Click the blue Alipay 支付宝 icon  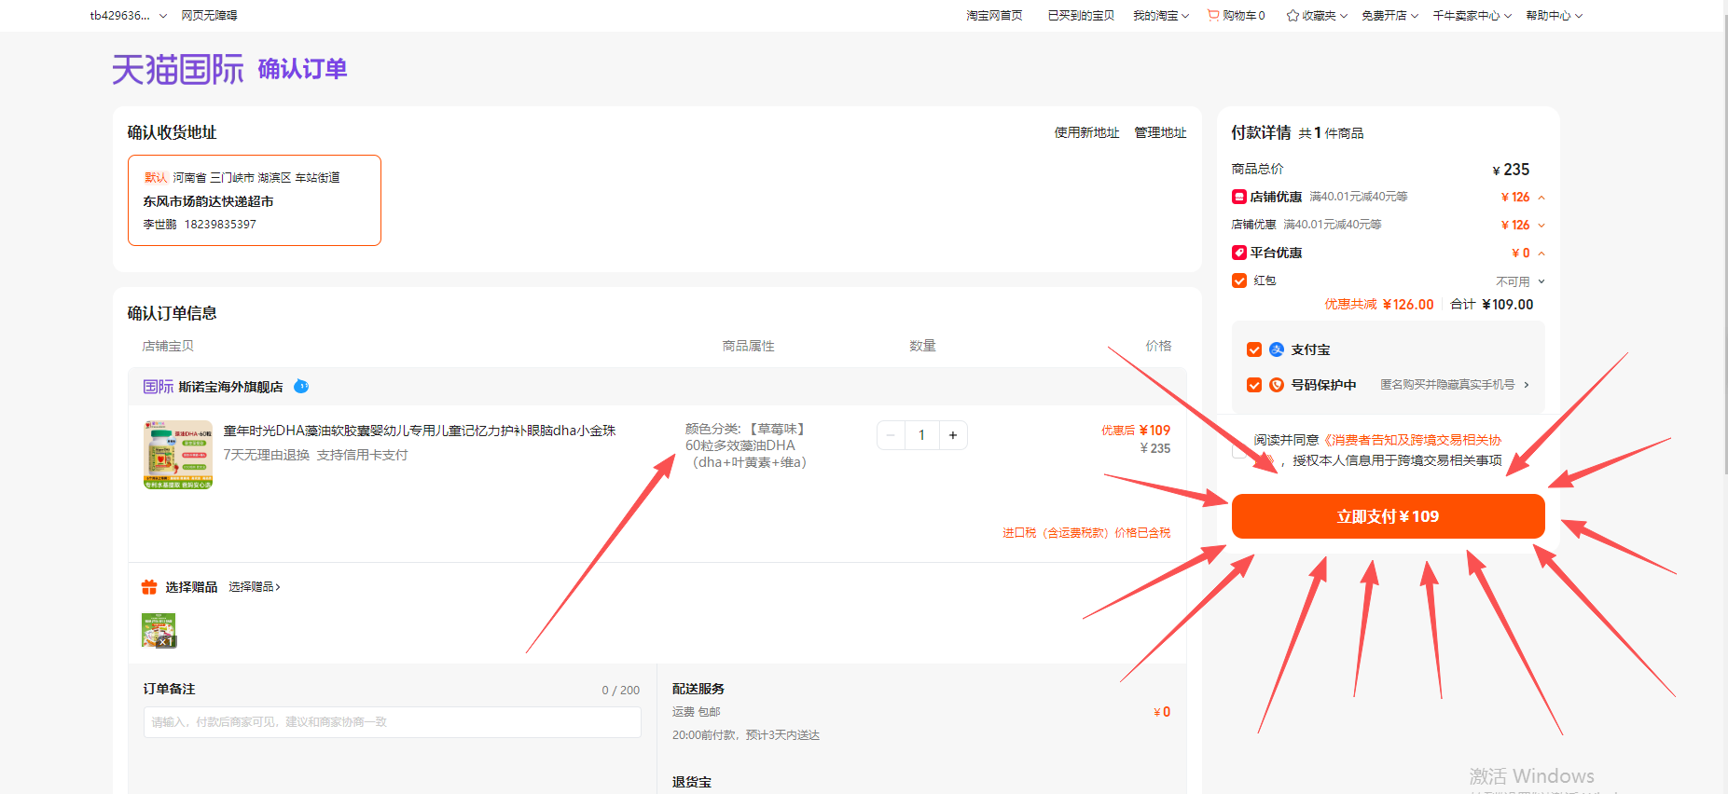click(x=1277, y=349)
